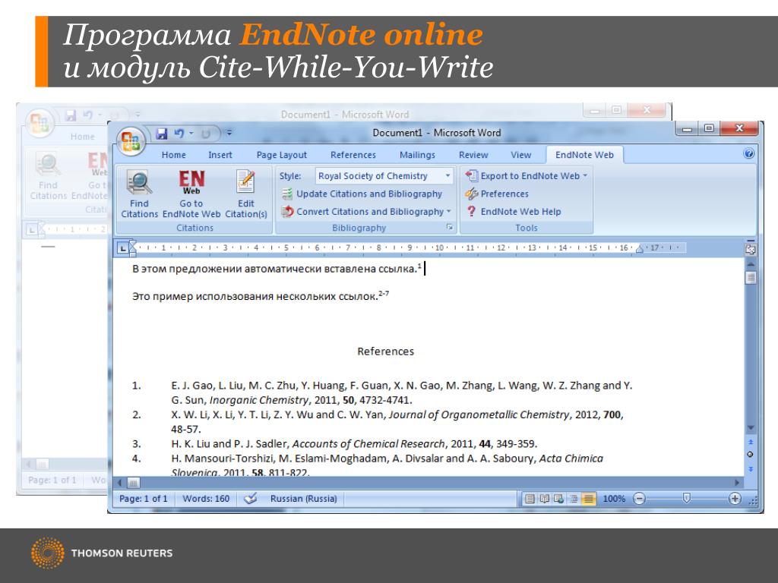Select the EndNote Web ribbon tab

click(x=584, y=155)
